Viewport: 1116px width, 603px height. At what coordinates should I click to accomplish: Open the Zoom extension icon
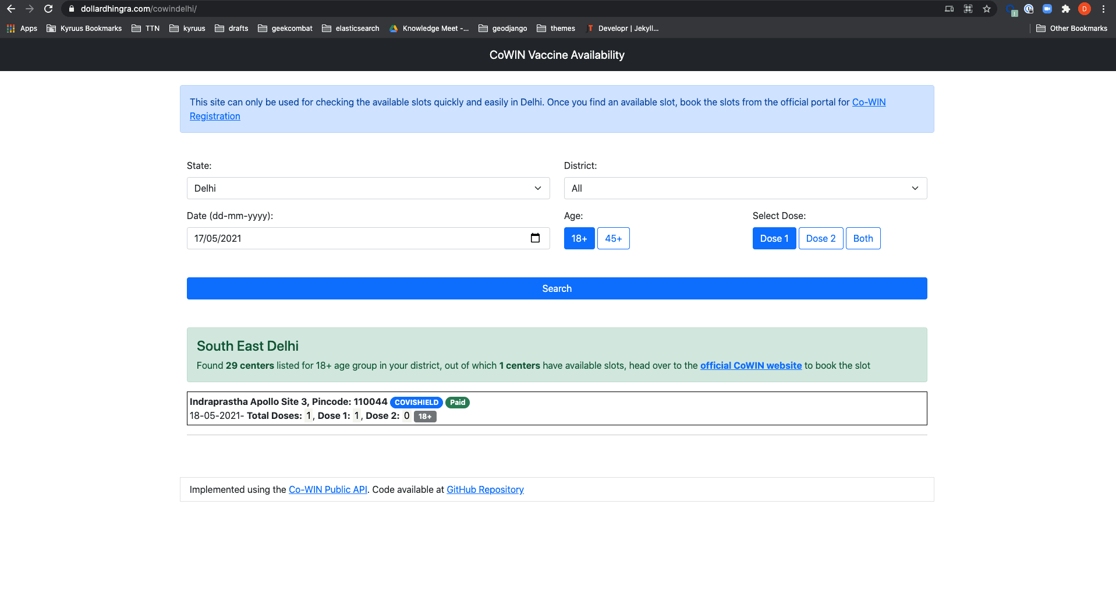click(x=1047, y=9)
